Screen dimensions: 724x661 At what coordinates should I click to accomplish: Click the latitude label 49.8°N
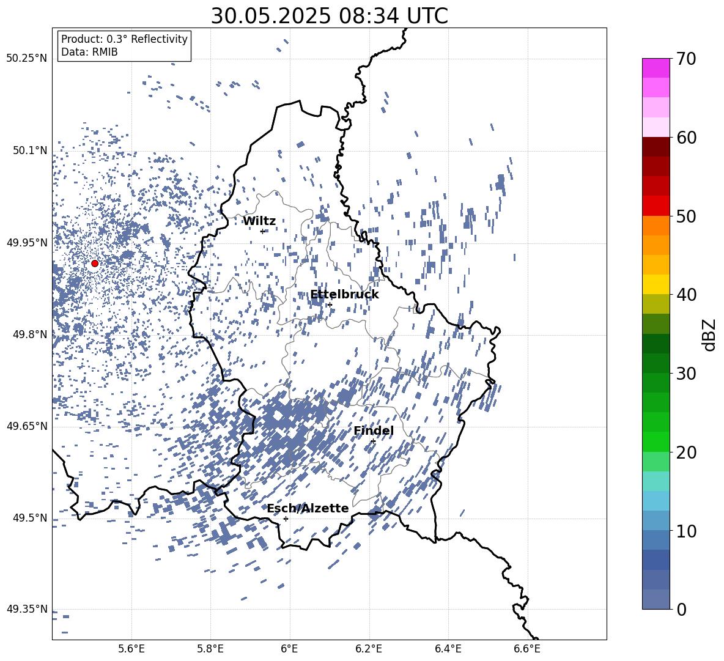[30, 334]
